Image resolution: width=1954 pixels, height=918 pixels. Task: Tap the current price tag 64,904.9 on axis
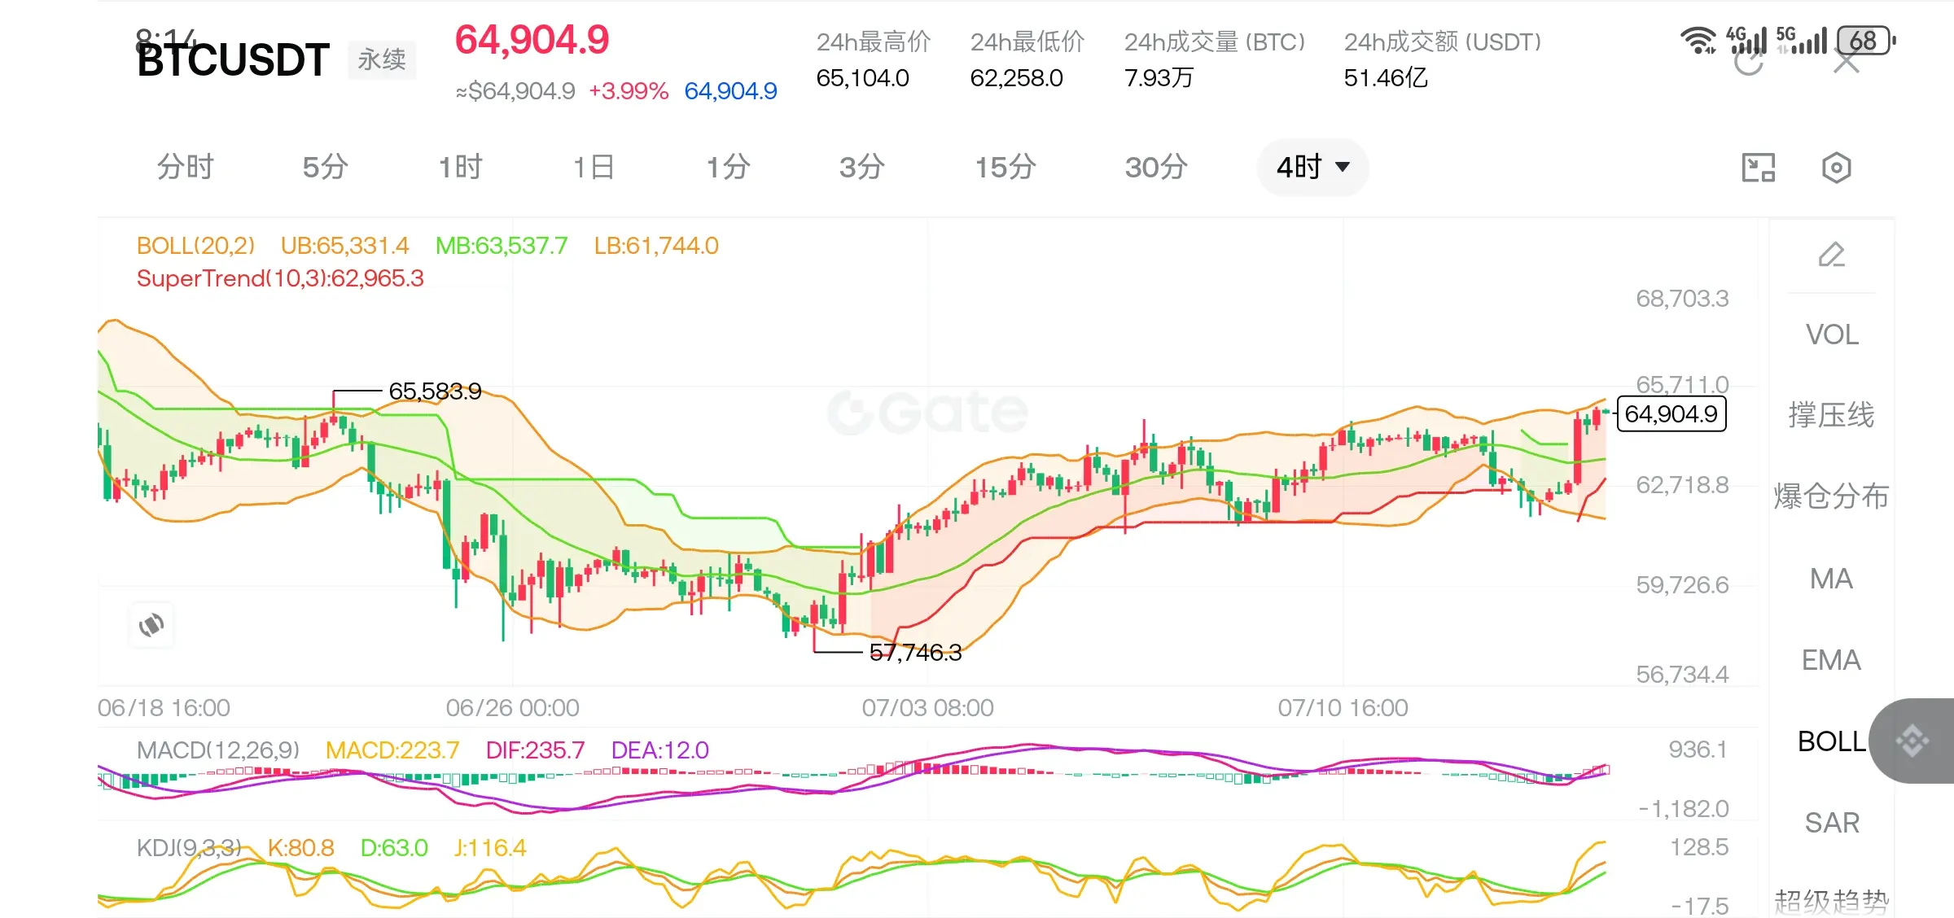pos(1671,413)
